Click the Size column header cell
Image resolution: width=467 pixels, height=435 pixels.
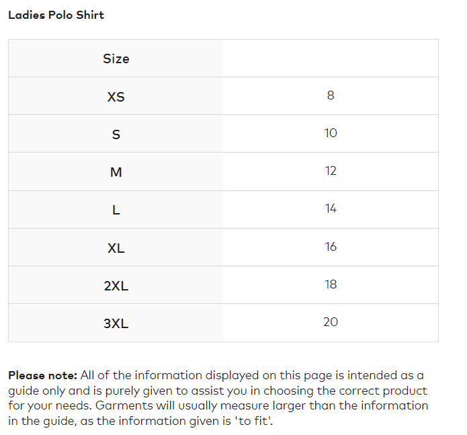116,58
